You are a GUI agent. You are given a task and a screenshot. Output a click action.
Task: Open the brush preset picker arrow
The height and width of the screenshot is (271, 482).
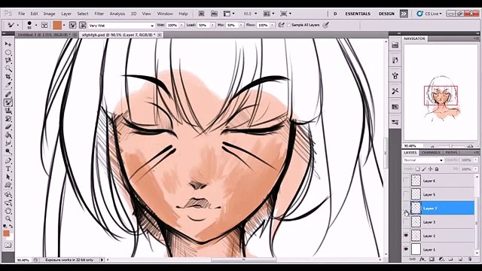point(36,25)
